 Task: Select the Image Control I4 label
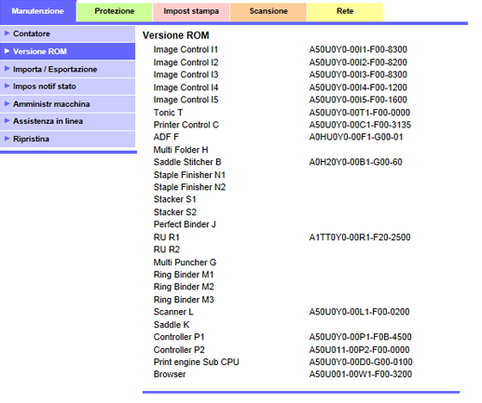point(186,87)
